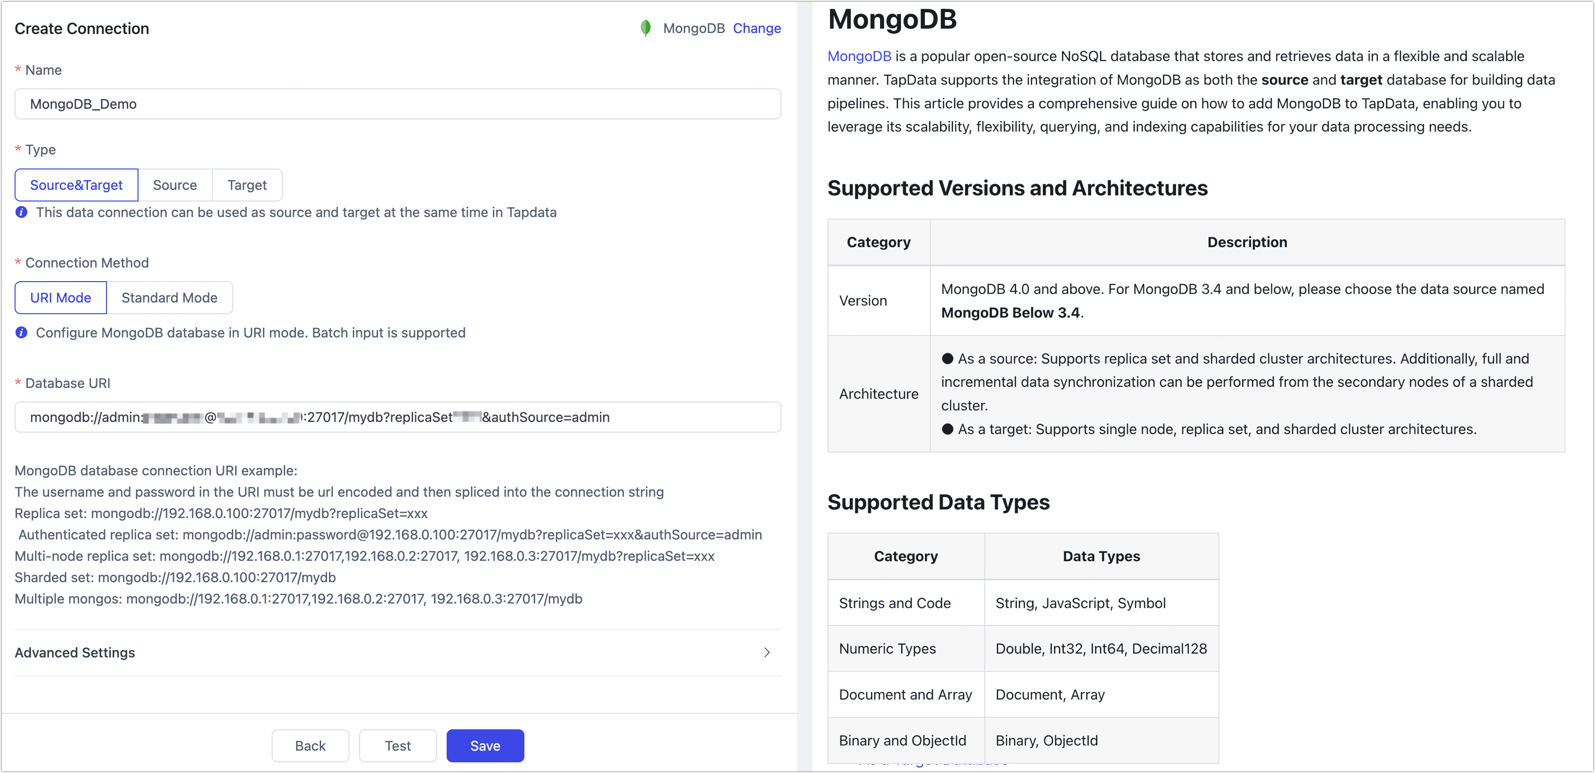The width and height of the screenshot is (1595, 773).
Task: Select the Target type option
Action: pos(246,185)
